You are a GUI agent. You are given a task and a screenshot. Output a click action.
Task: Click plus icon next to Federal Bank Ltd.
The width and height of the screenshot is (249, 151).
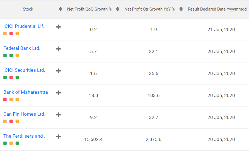click(x=58, y=49)
